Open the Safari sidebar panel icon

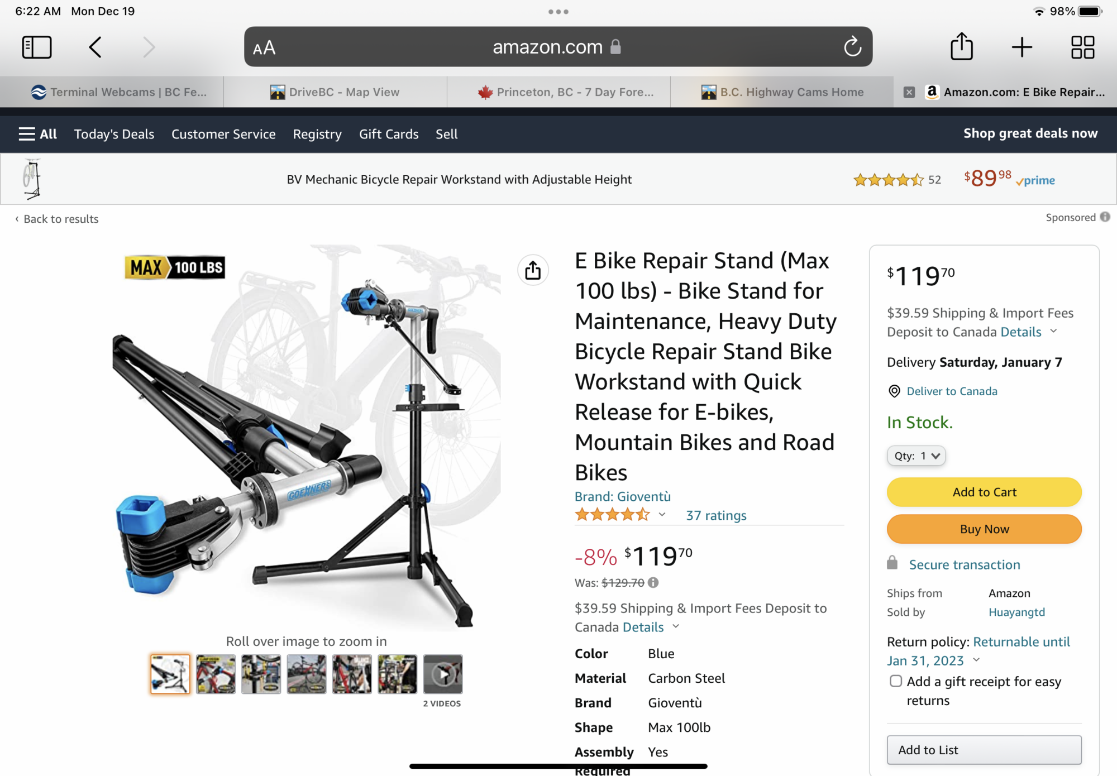click(x=37, y=47)
